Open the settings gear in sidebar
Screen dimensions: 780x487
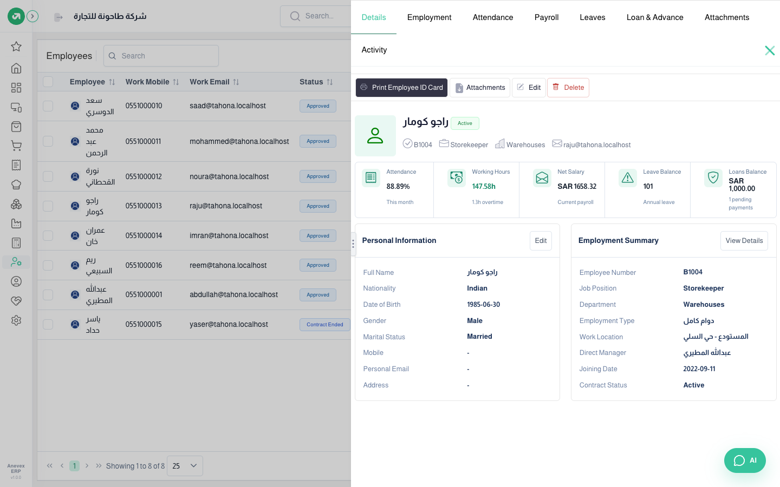click(x=16, y=320)
